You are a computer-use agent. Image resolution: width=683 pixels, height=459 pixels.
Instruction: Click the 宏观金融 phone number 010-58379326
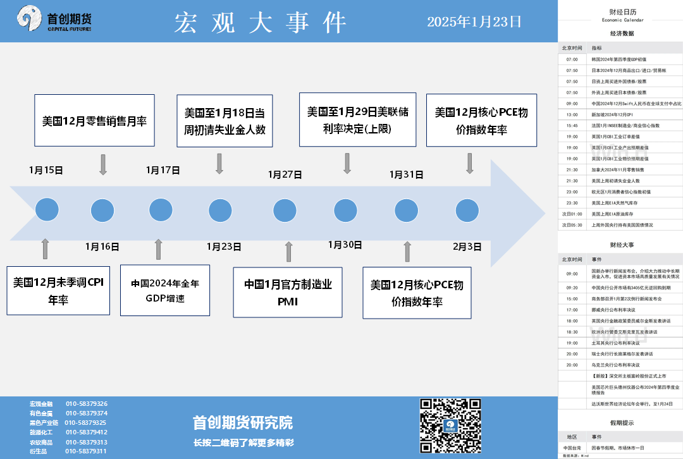click(x=87, y=403)
